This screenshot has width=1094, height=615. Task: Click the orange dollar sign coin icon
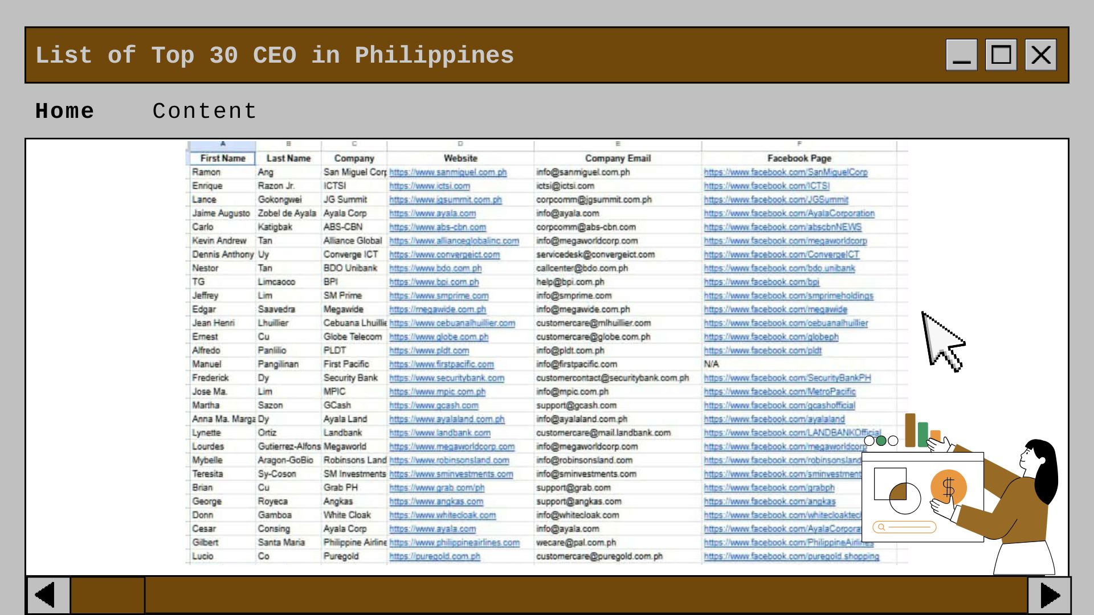[949, 487]
